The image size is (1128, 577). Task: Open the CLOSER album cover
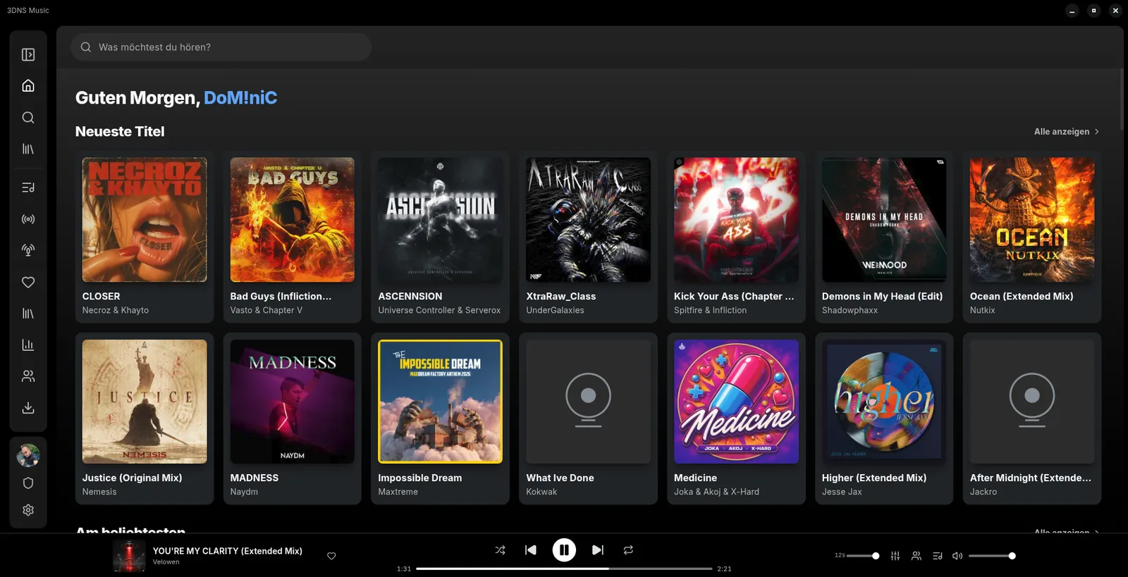pyautogui.click(x=145, y=220)
